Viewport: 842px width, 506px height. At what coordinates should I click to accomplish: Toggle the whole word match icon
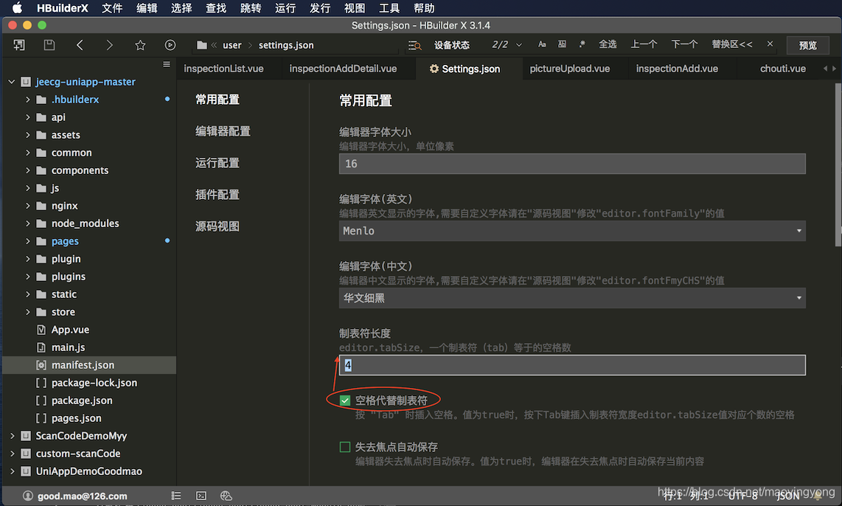click(562, 44)
